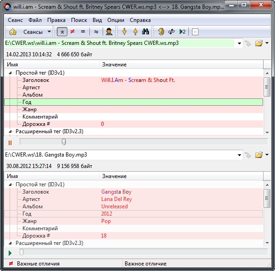
Task: Go to previous difference up arrow
Action: coord(135,32)
